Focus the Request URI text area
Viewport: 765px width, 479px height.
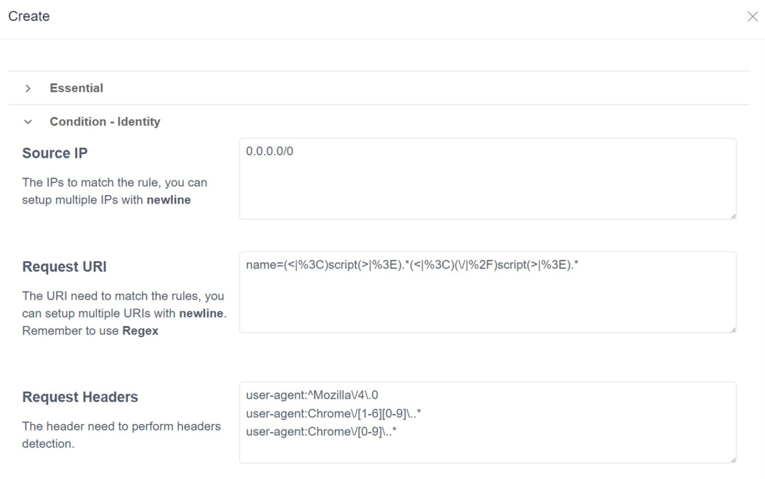point(487,303)
